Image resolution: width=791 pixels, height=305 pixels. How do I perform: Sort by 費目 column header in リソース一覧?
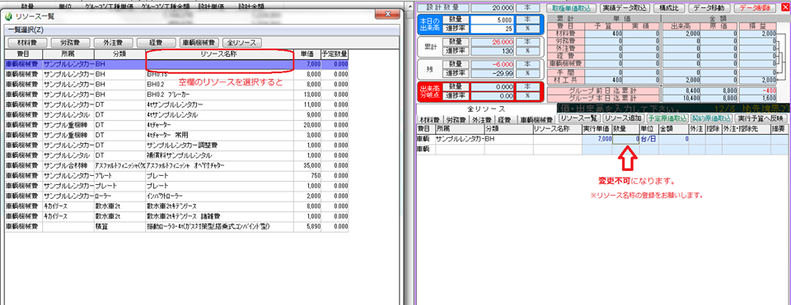point(23,54)
